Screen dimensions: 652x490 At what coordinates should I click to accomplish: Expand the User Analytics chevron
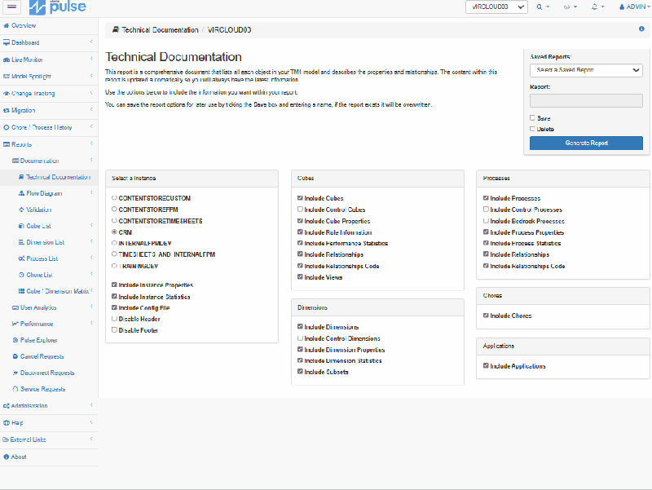point(91,307)
